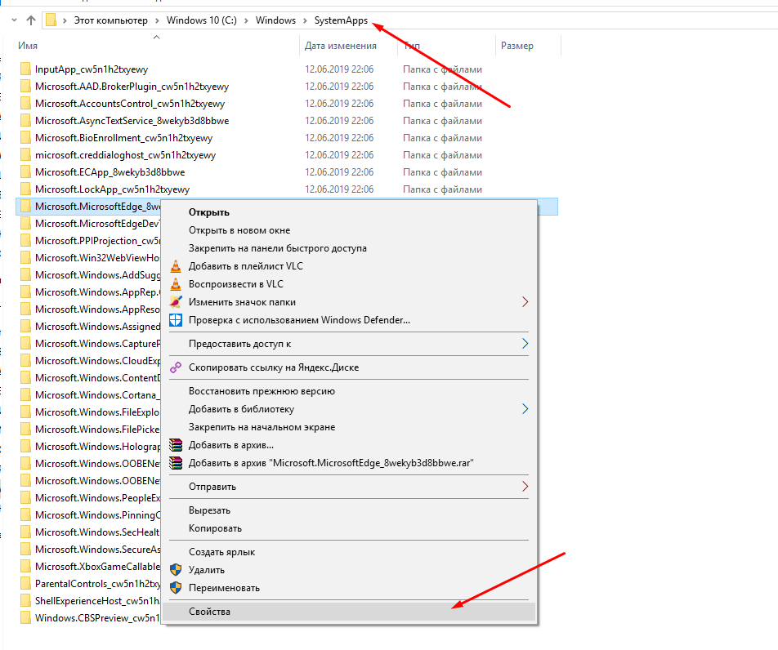Click the Windows Defender shield icon
The height and width of the screenshot is (650, 778).
(x=176, y=320)
